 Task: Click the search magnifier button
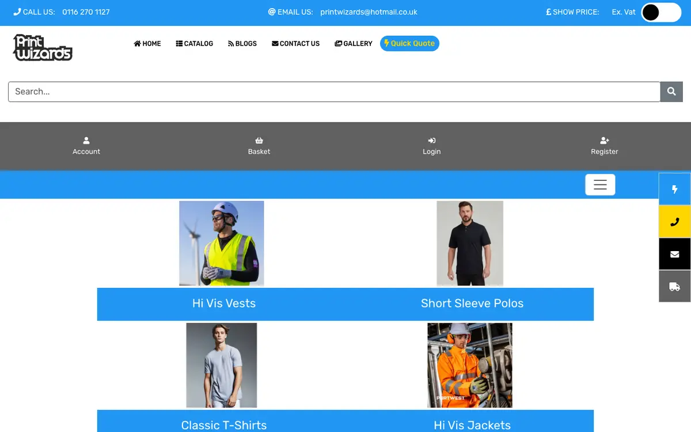click(671, 92)
